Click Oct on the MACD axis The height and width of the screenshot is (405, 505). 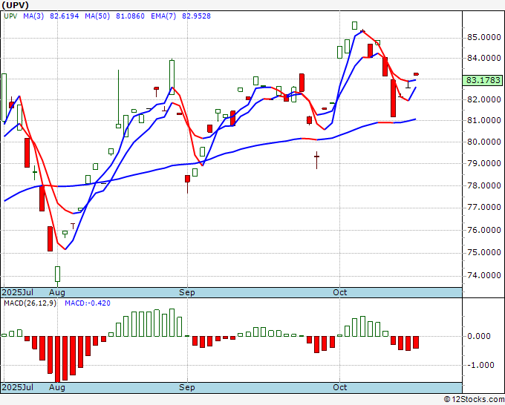(x=340, y=387)
